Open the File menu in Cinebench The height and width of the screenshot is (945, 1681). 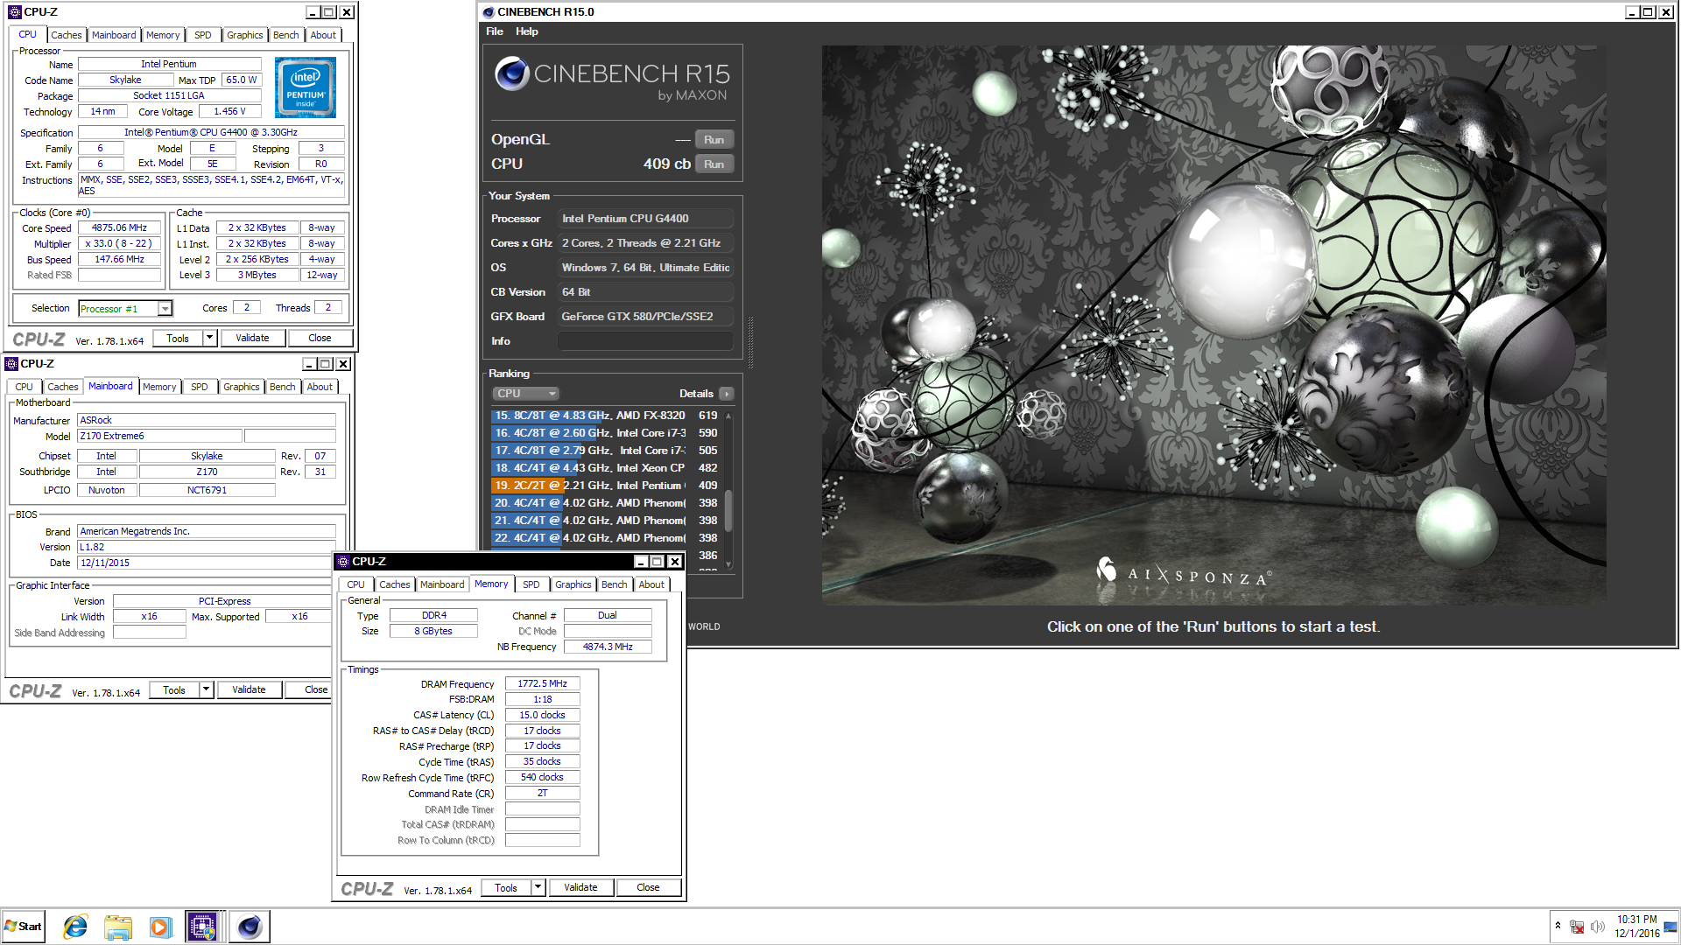(x=495, y=31)
